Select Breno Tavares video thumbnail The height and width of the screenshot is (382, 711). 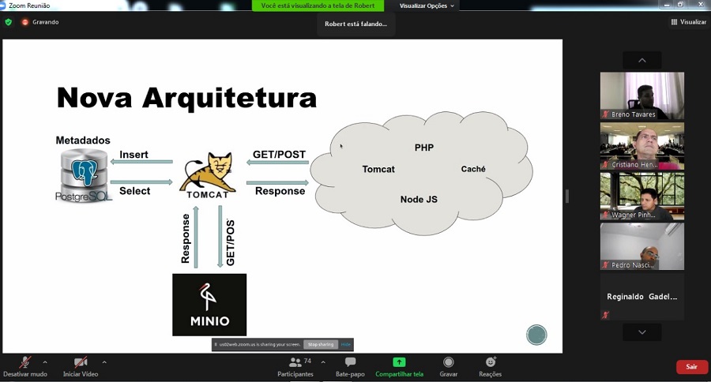pos(641,95)
